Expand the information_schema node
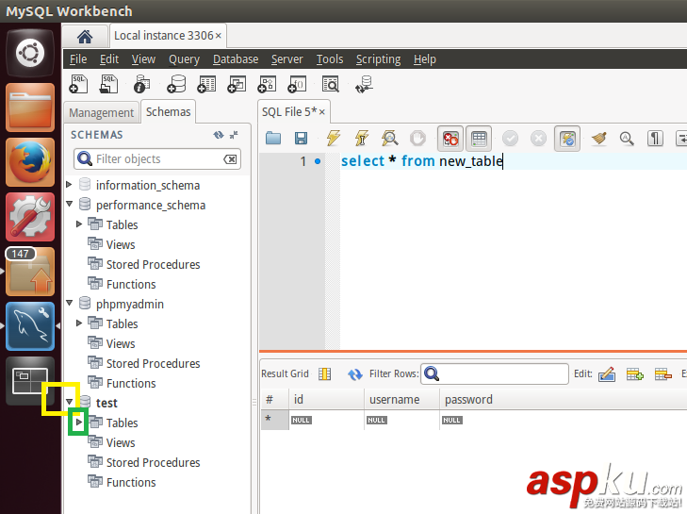Viewport: 687px width, 514px height. pos(69,185)
